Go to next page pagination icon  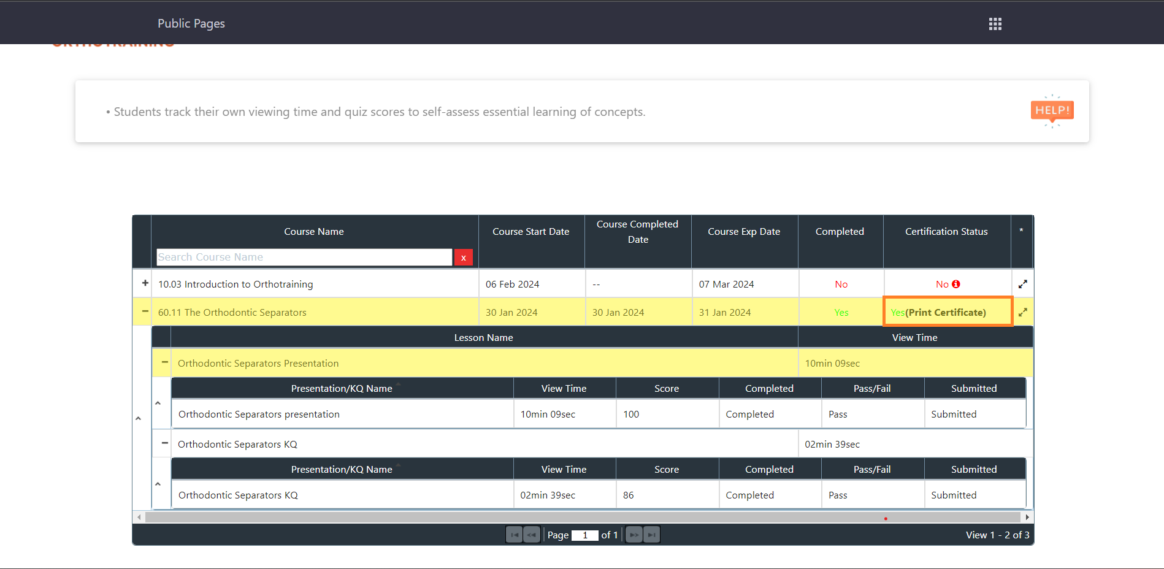[x=634, y=535]
